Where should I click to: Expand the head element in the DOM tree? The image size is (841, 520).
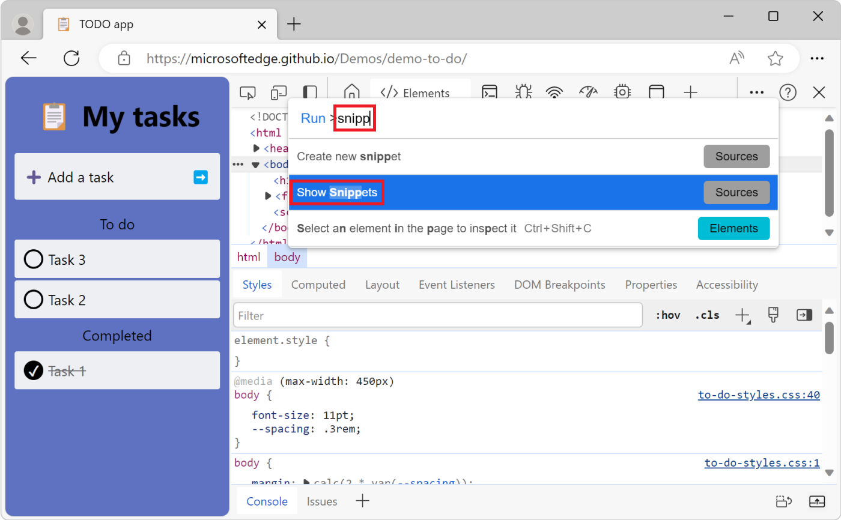pos(256,148)
